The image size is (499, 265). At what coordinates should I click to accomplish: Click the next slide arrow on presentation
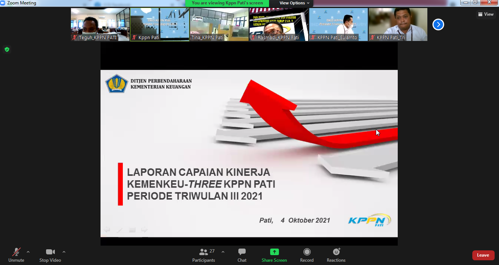(x=144, y=230)
